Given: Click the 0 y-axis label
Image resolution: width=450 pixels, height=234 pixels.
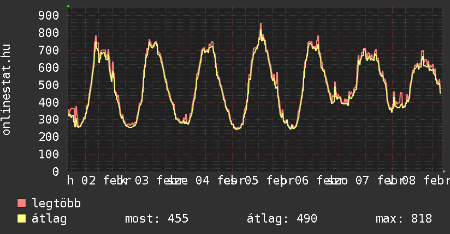Looking at the screenshot, I should [55, 171].
